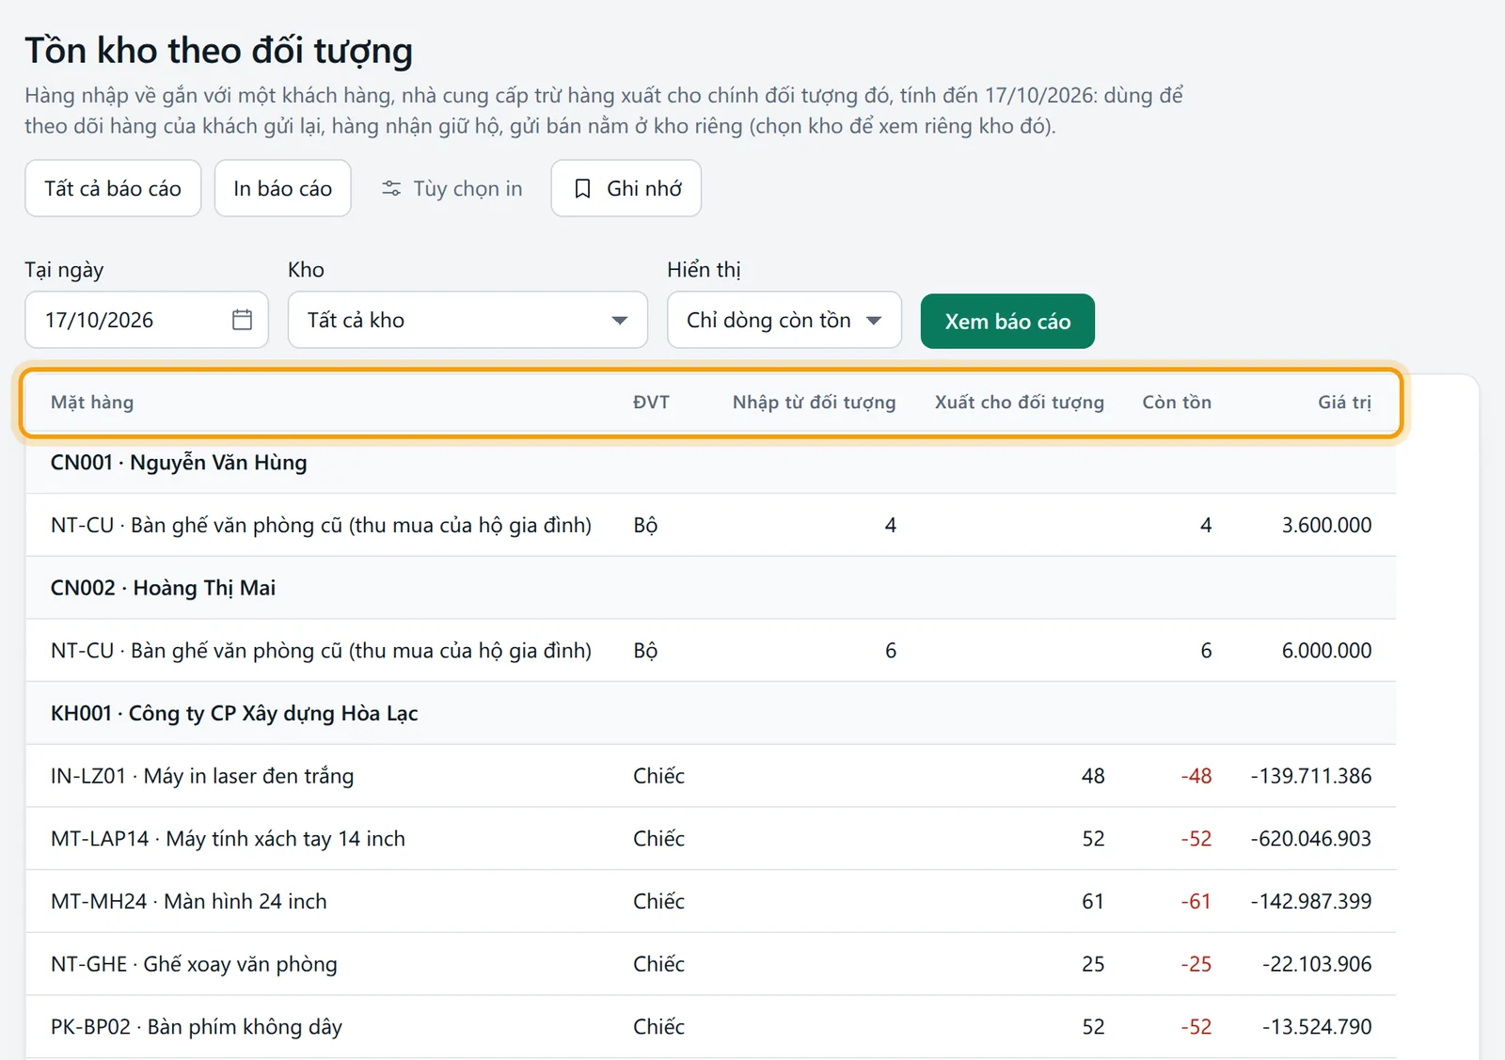The width and height of the screenshot is (1505, 1060).
Task: Select group row KH001 Công ty CP Xây dựng Hòa Lạc
Action: pyautogui.click(x=710, y=713)
